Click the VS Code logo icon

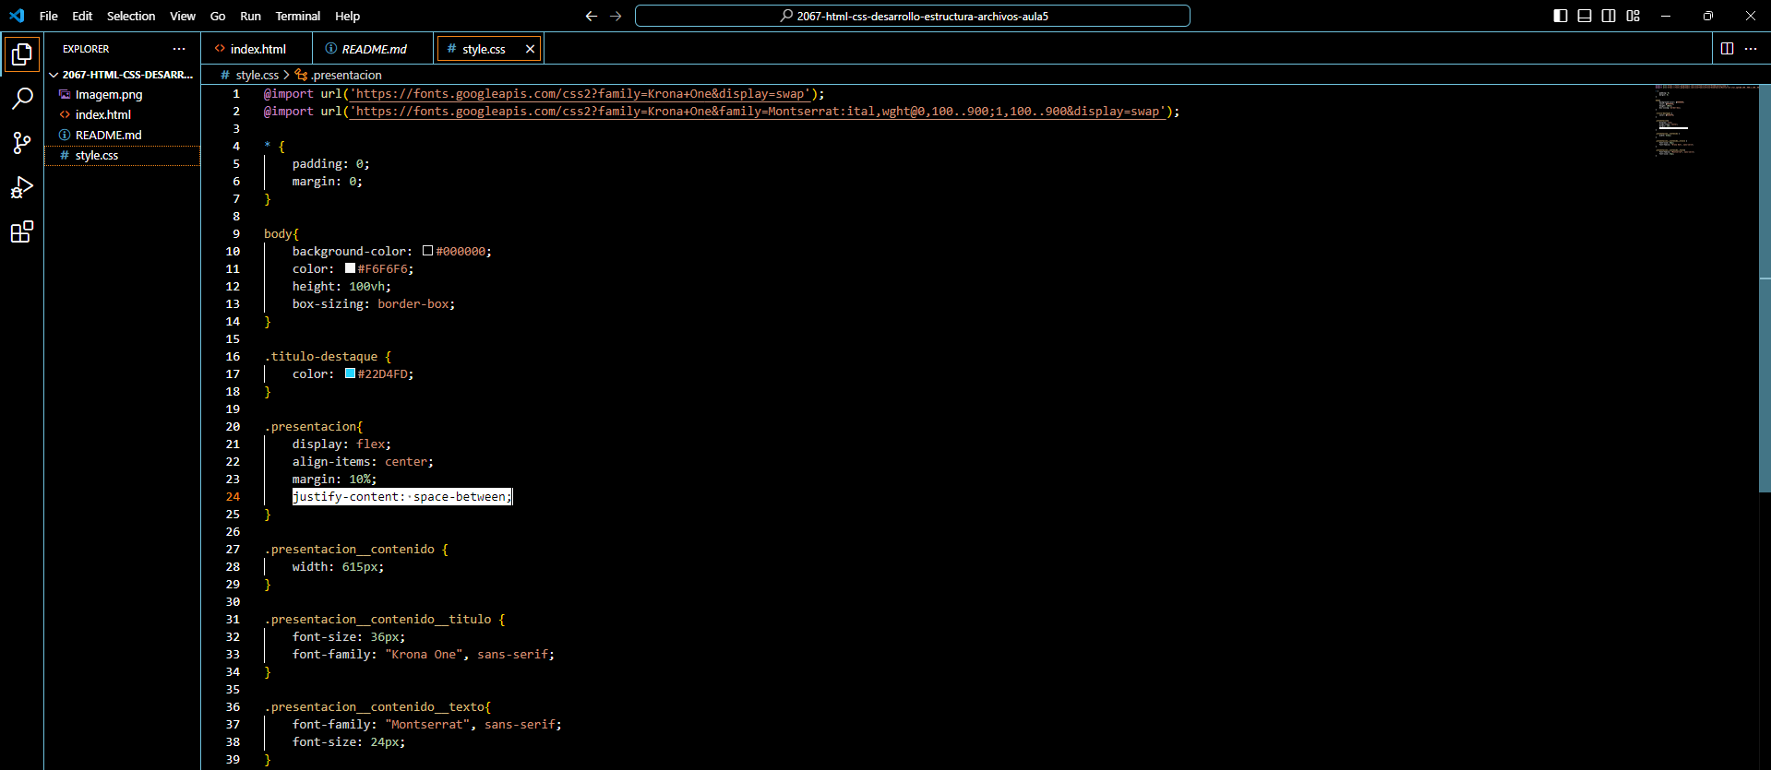click(x=17, y=16)
